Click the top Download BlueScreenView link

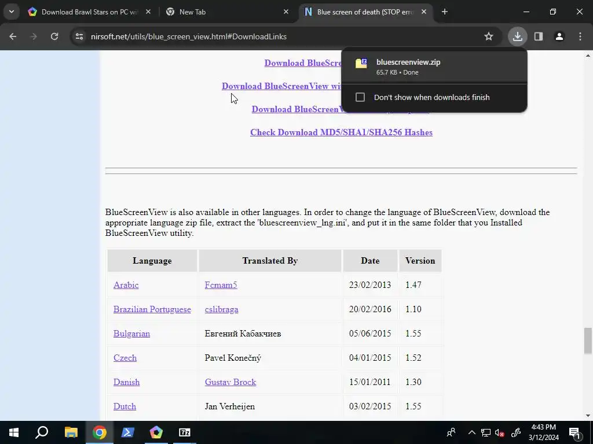point(302,63)
